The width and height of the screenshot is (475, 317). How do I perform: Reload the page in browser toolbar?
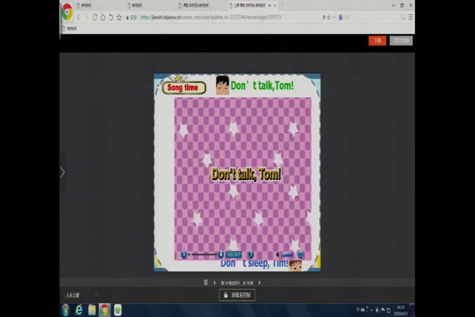pos(94,17)
